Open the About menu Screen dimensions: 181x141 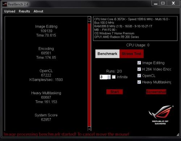pos(38,11)
